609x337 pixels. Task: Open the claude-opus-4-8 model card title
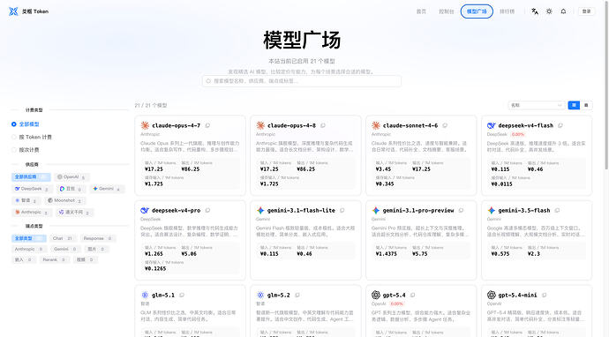coord(291,125)
